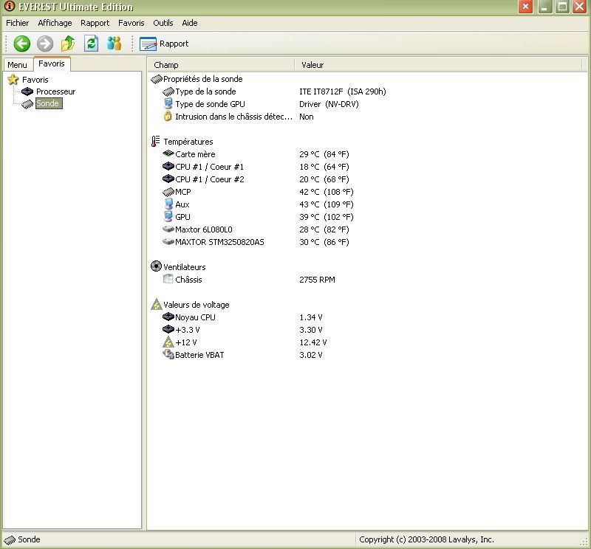Click the green Back arrow toolbar icon
Screen dimensions: 591x549
[21, 44]
